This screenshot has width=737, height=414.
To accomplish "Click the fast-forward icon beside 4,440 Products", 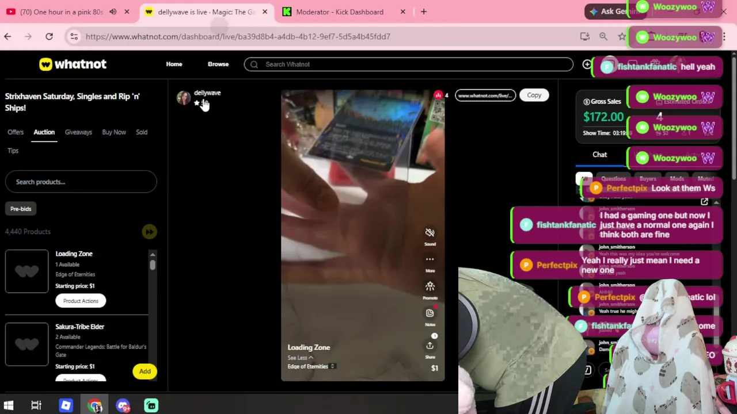I will tap(149, 232).
